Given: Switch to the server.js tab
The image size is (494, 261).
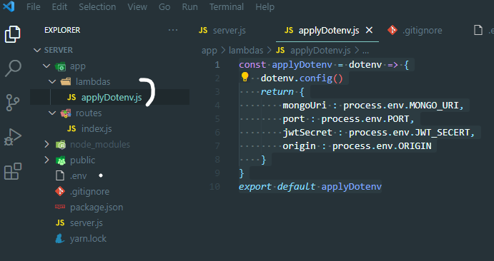Looking at the screenshot, I should click(x=229, y=31).
